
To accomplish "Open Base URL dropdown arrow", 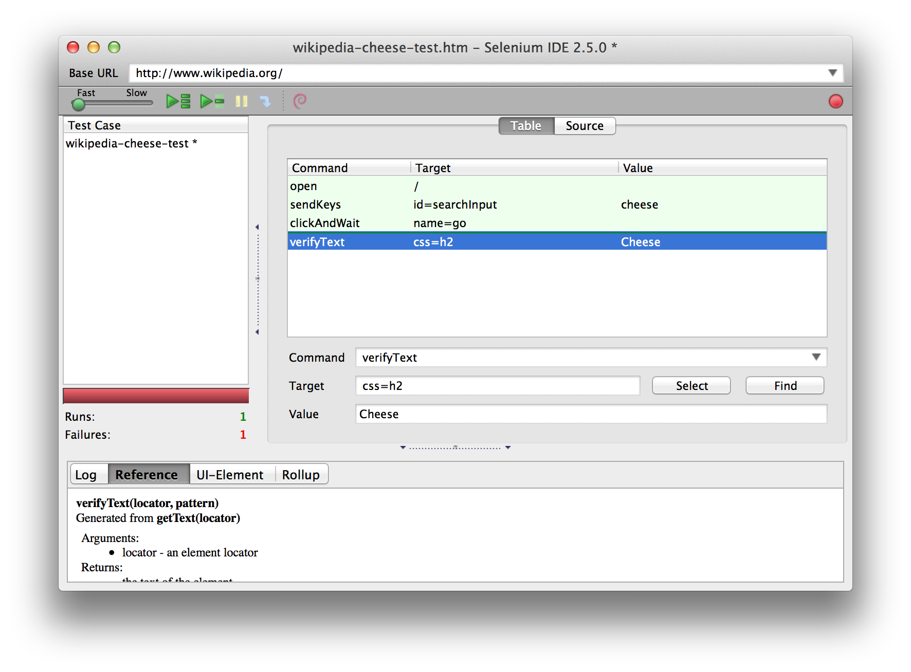I will [x=833, y=73].
